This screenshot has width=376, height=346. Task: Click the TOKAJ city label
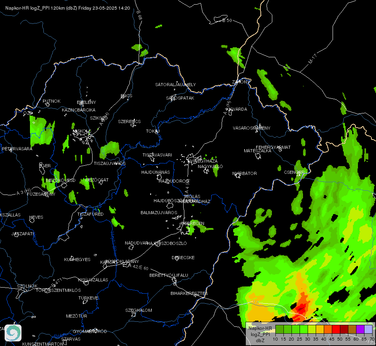pyautogui.click(x=153, y=131)
